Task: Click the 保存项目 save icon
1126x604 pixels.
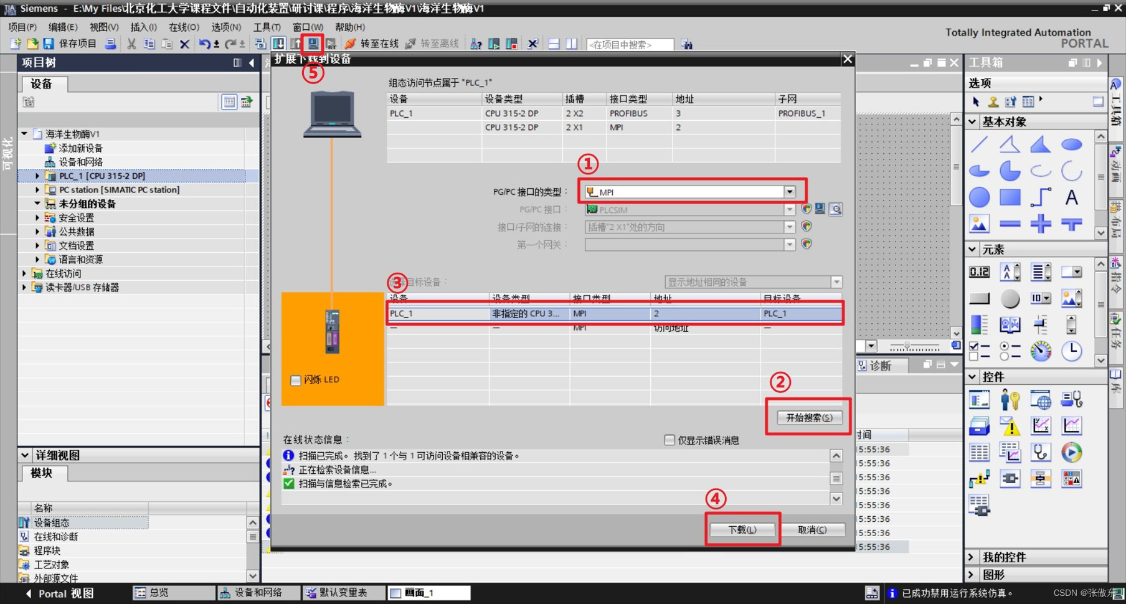Action: pos(49,44)
